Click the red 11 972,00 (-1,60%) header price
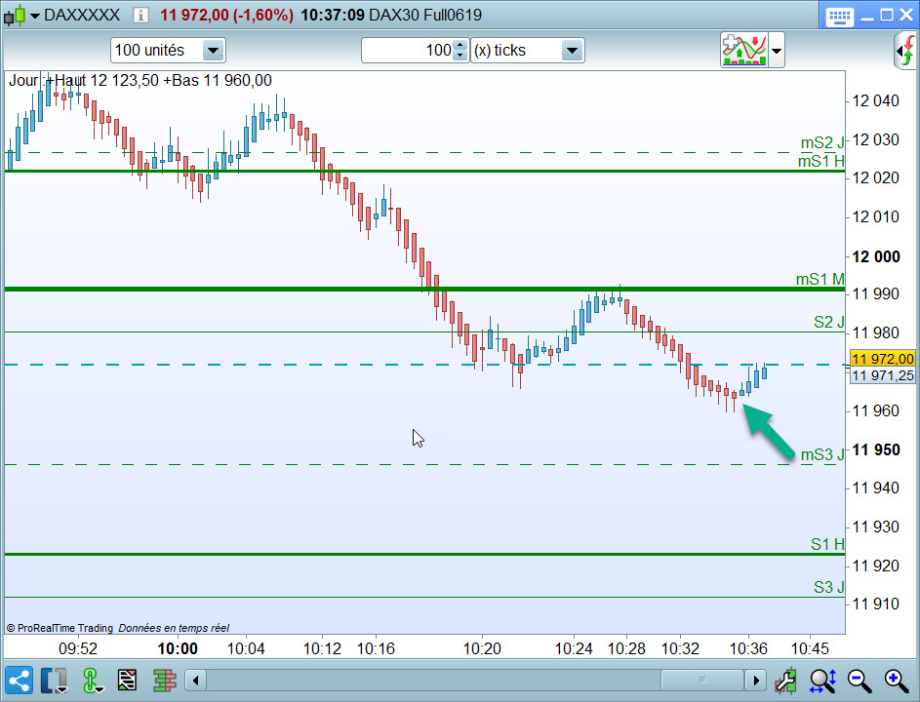 coord(226,15)
